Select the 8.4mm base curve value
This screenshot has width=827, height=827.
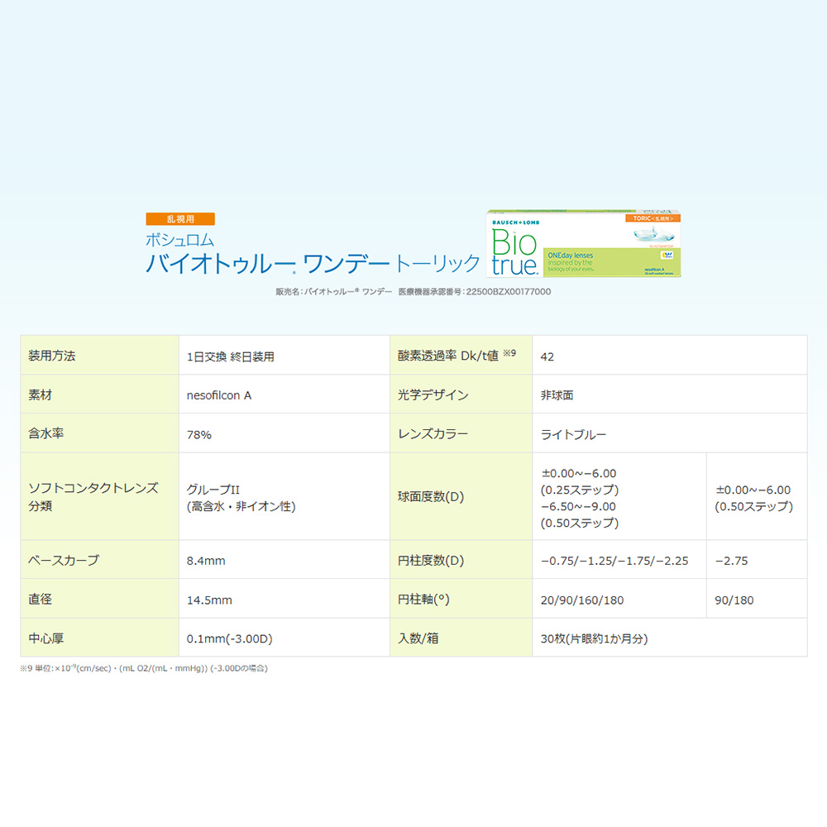206,561
